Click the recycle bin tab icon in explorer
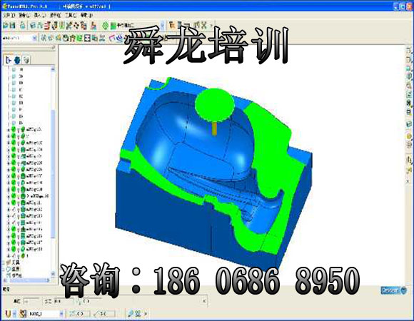Viewport: 414px width, 321px height. [x=26, y=60]
